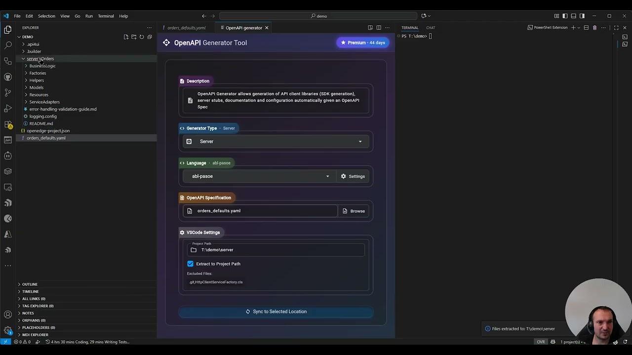This screenshot has height=355, width=632.
Task: Open language Settings button
Action: [353, 177]
